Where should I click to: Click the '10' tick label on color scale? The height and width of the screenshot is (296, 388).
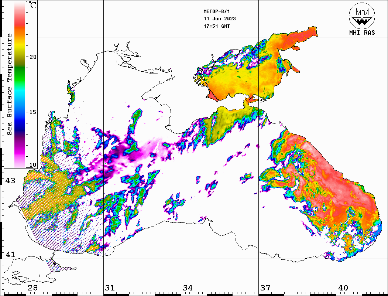point(33,165)
